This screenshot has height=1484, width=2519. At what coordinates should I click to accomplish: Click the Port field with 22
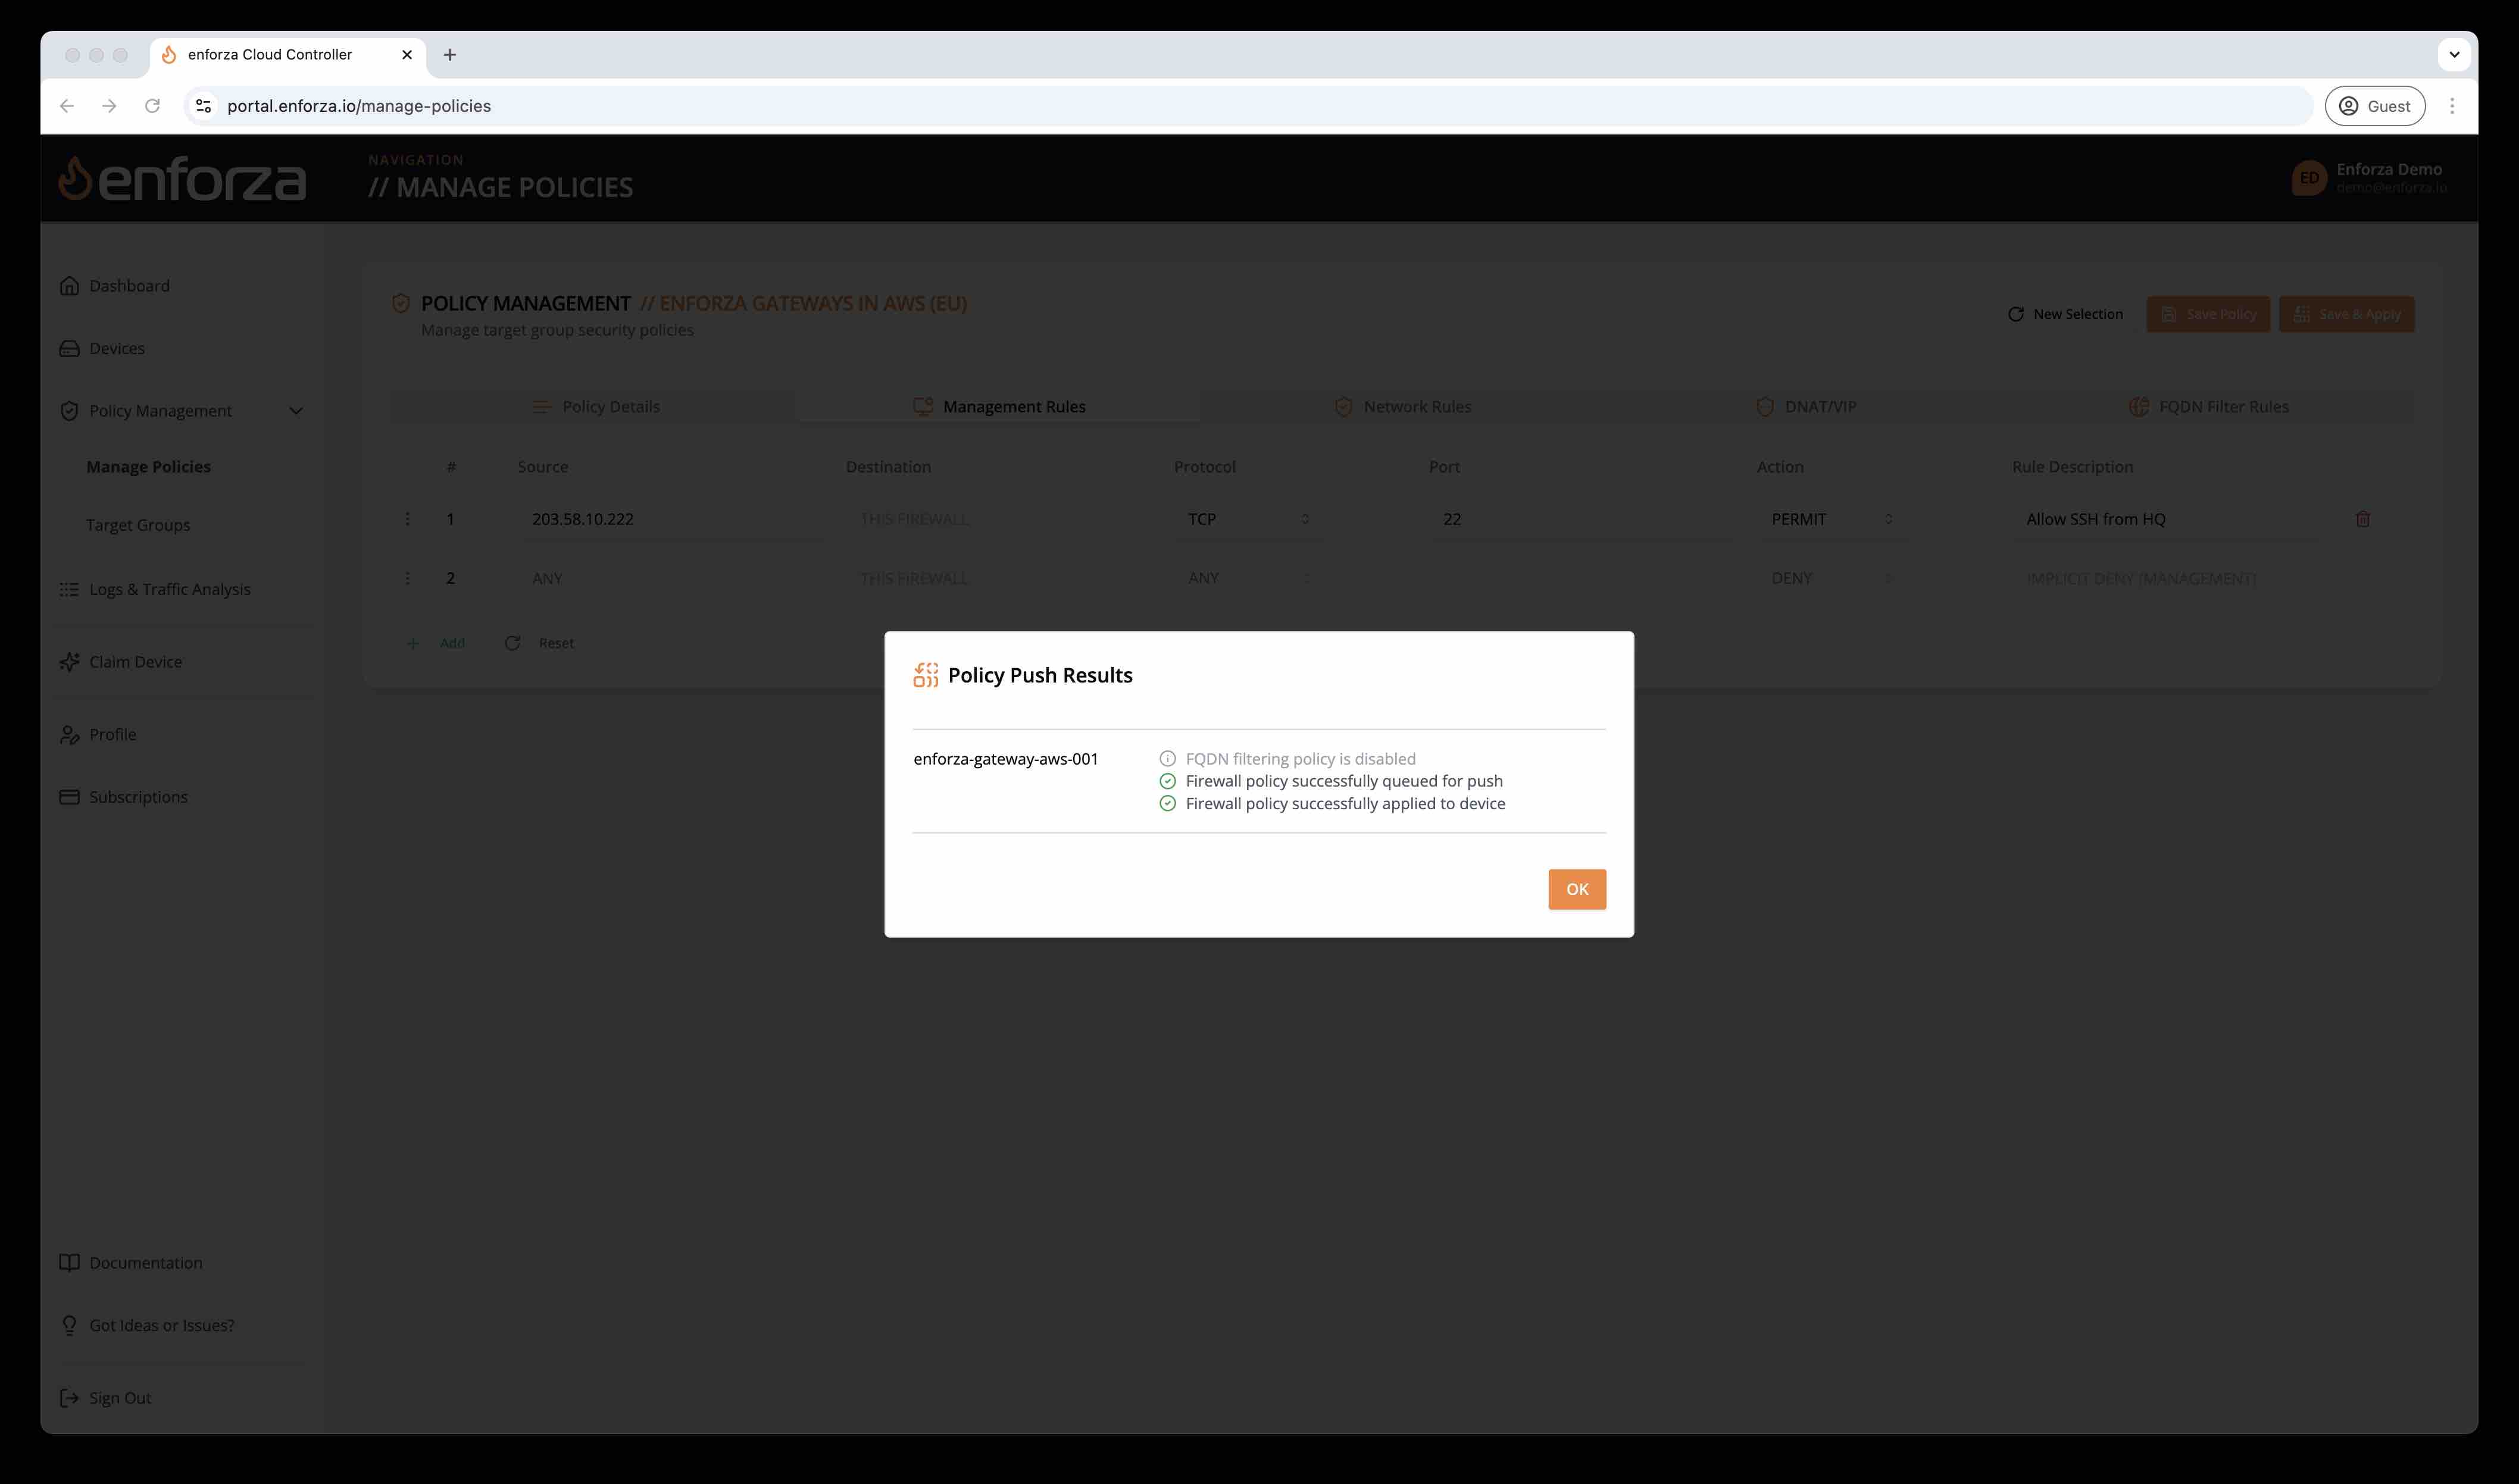tap(1582, 519)
